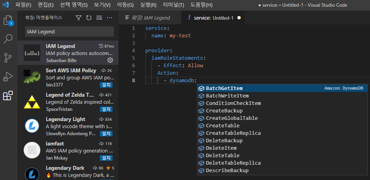Viewport: 370px width, 180px height.
Task: Switch to the 확장: IAM Legend tab
Action: 150,18
